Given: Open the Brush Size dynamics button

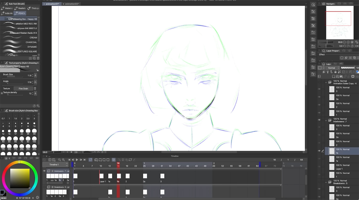Looking at the screenshot, I should 36,75.
